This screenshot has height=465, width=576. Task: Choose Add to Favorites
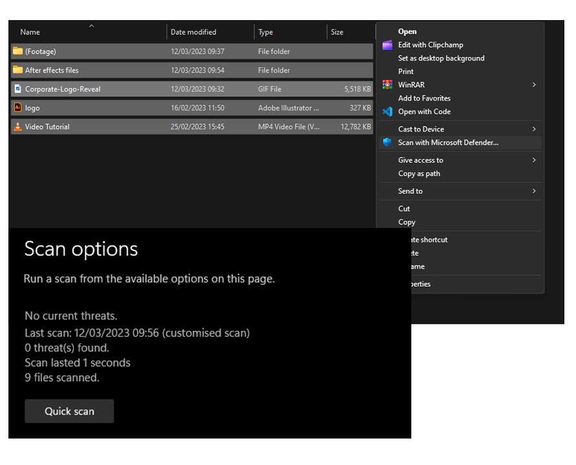point(424,98)
